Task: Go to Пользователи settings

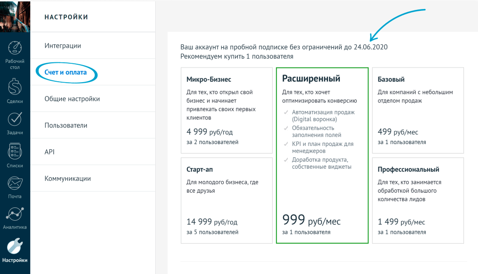Action: [66, 126]
